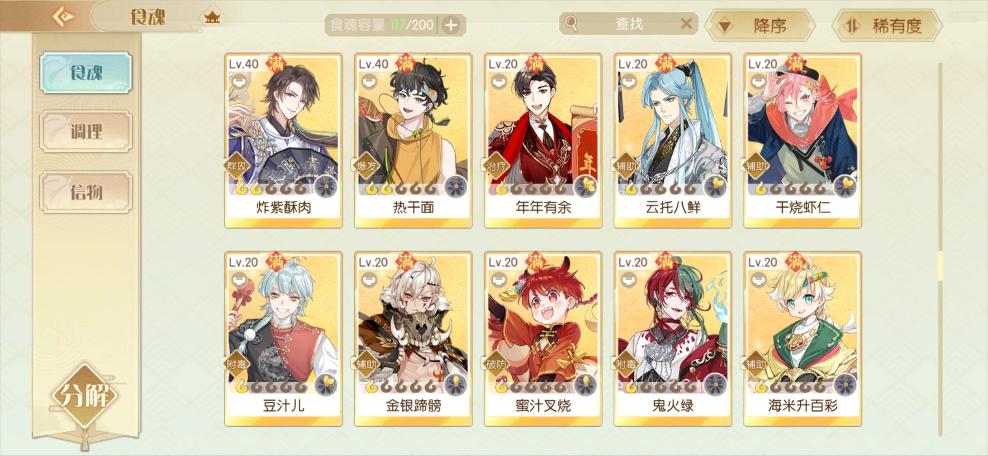Click the bowl icon on 云托八鲜 card
The image size is (988, 456).
[628, 81]
